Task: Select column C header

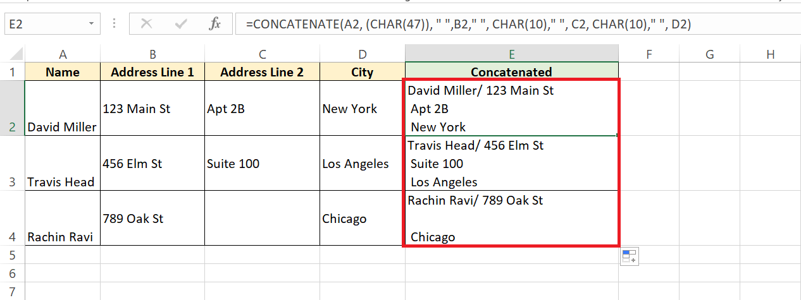Action: pyautogui.click(x=262, y=54)
